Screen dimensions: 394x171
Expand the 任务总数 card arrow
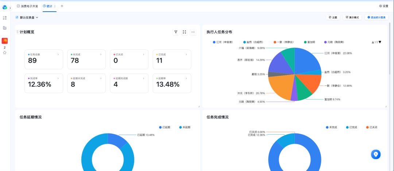click(58, 54)
